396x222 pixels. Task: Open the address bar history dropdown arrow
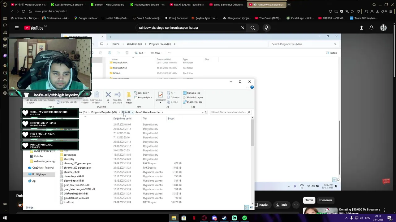click(202, 112)
